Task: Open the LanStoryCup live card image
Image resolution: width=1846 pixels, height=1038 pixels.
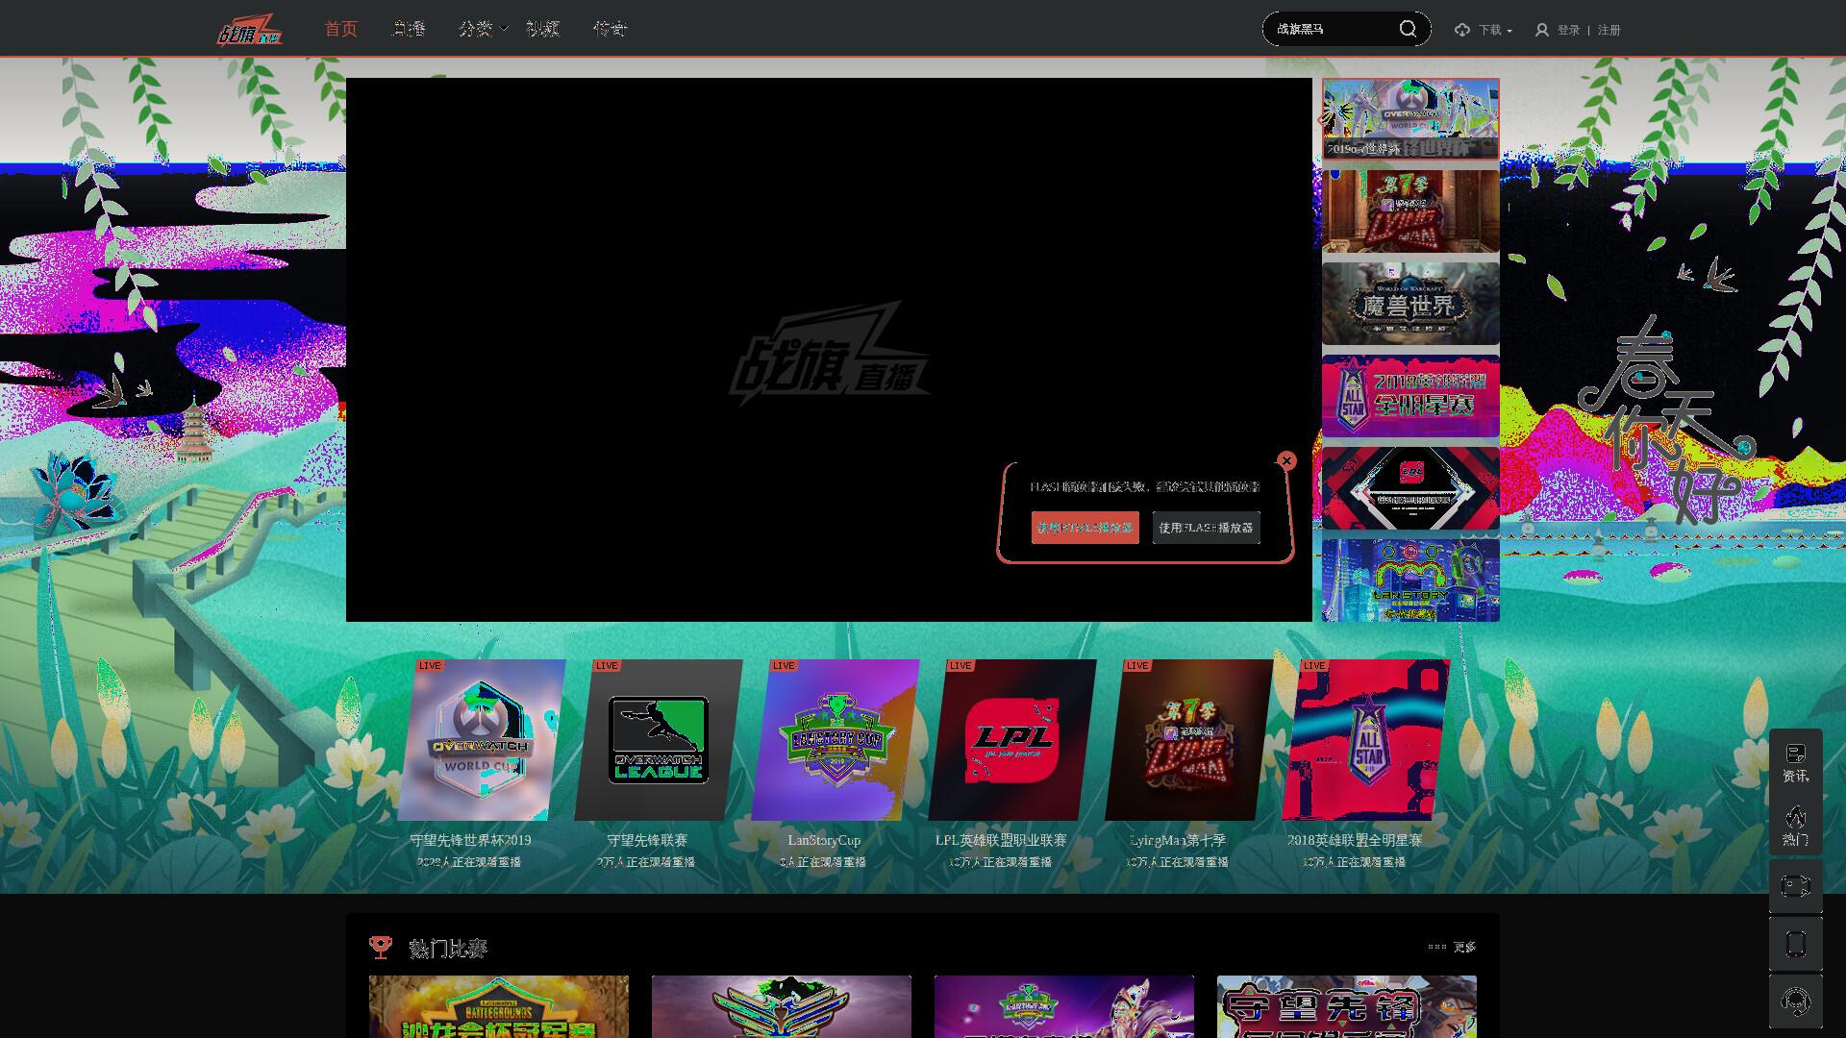Action: [836, 740]
